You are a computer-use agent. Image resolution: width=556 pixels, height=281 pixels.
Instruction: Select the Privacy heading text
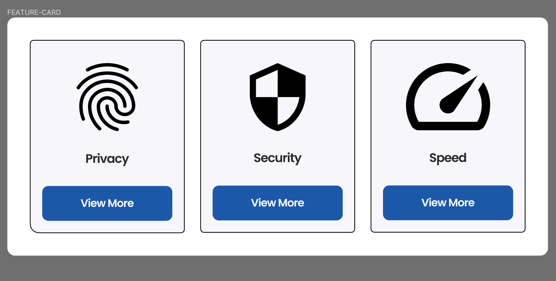click(x=107, y=159)
